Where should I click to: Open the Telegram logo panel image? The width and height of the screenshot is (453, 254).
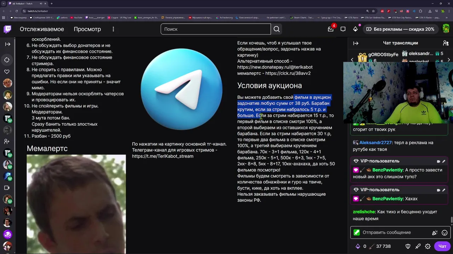click(181, 90)
